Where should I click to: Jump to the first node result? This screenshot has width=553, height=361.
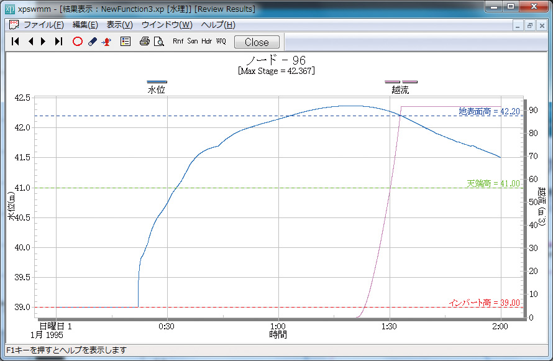(x=16, y=42)
